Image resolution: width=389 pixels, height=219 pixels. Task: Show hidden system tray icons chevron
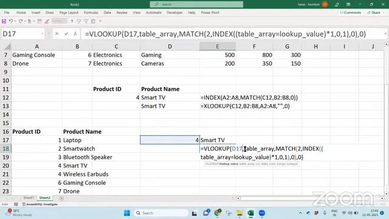click(300, 213)
